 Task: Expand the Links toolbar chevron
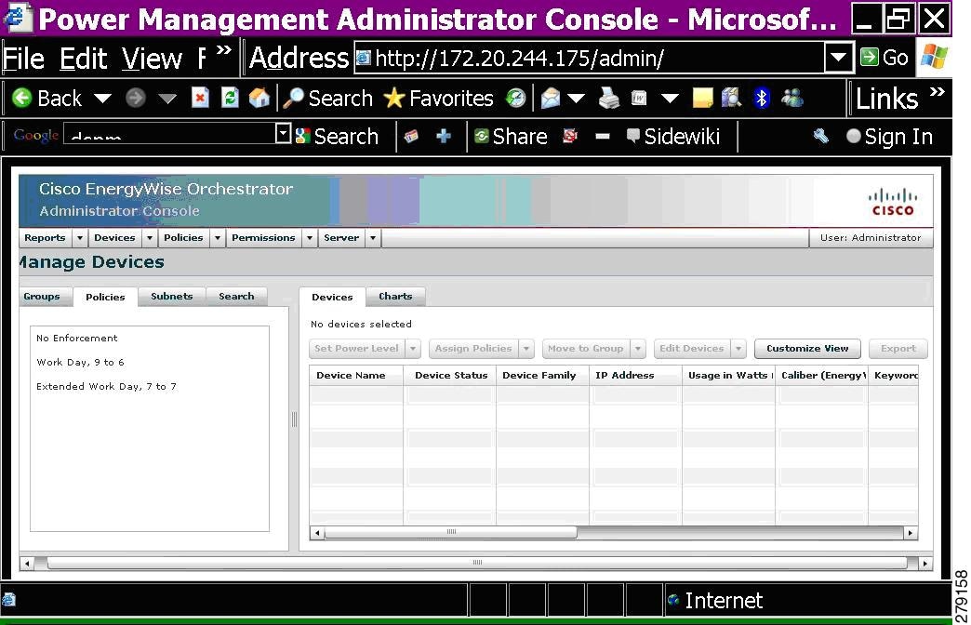937,92
